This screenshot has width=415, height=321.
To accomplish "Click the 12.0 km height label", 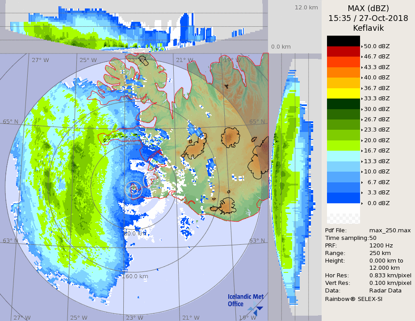I will (x=306, y=8).
